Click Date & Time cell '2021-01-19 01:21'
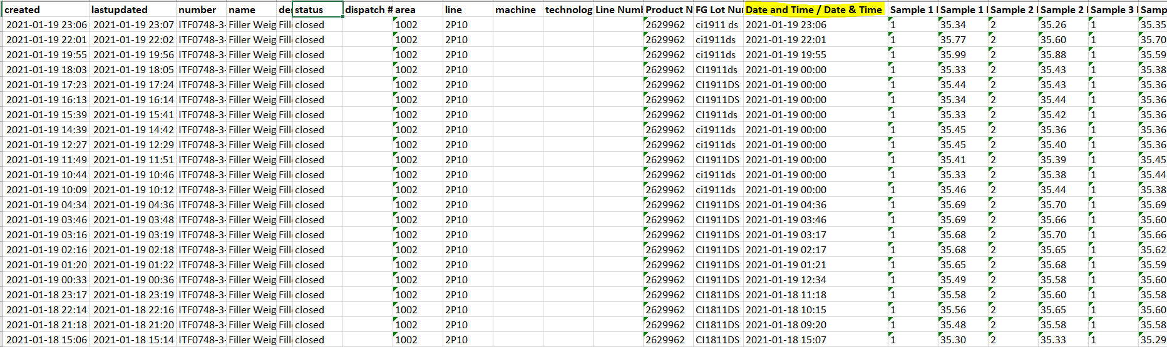 coord(816,264)
